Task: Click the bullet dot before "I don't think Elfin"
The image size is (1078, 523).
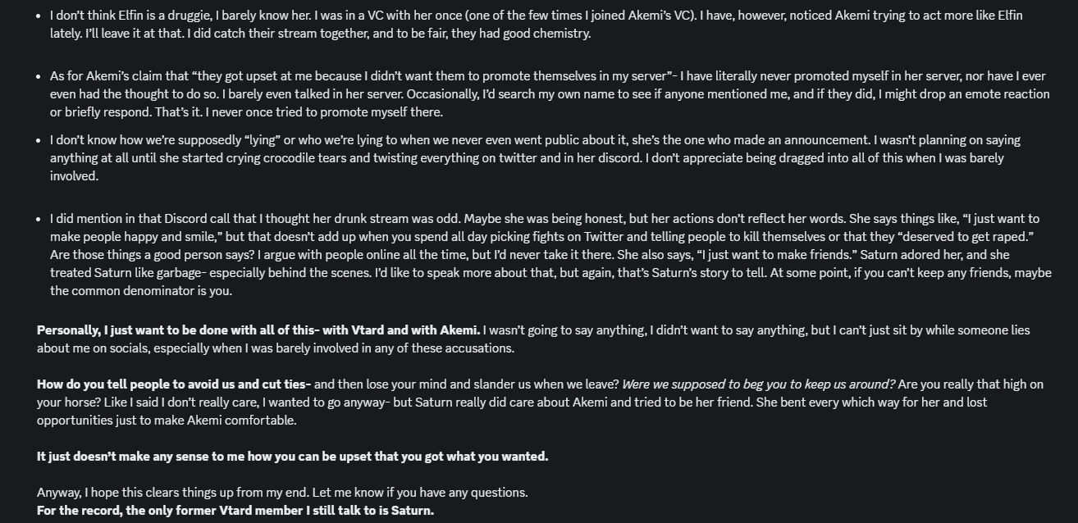Action: (39, 16)
